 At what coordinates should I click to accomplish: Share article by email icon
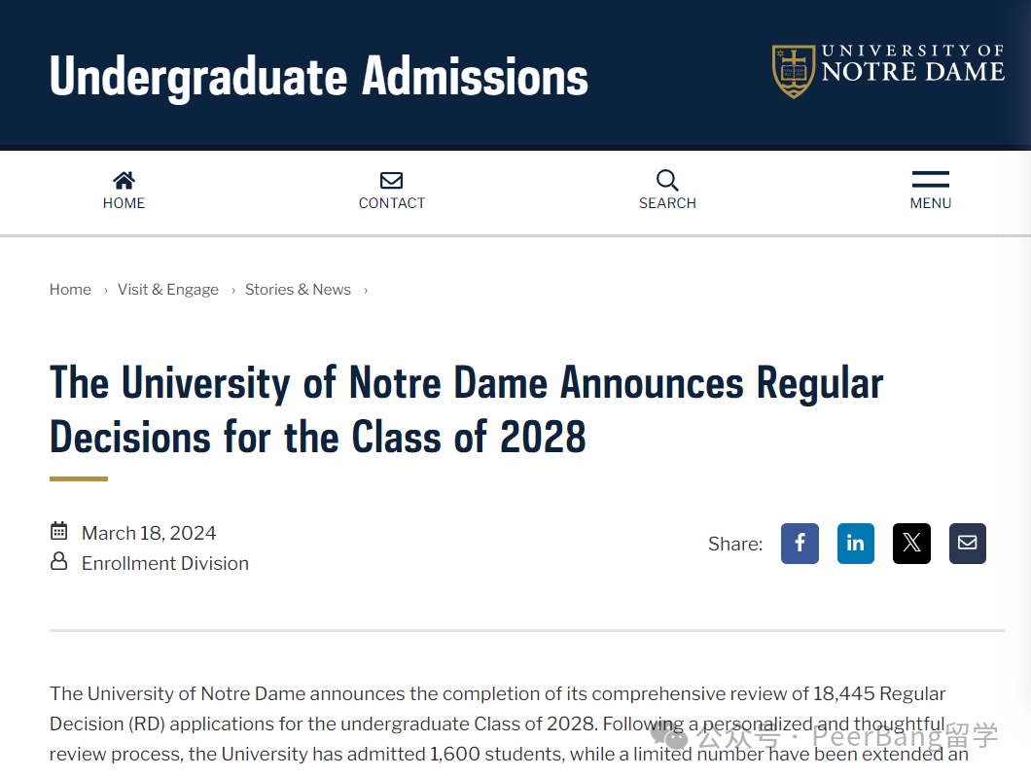[967, 543]
